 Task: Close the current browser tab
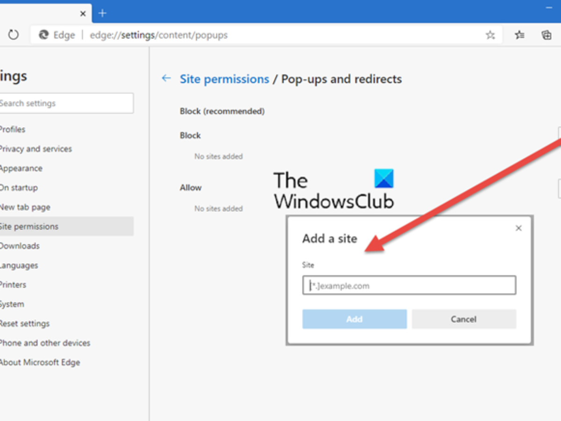(x=83, y=14)
